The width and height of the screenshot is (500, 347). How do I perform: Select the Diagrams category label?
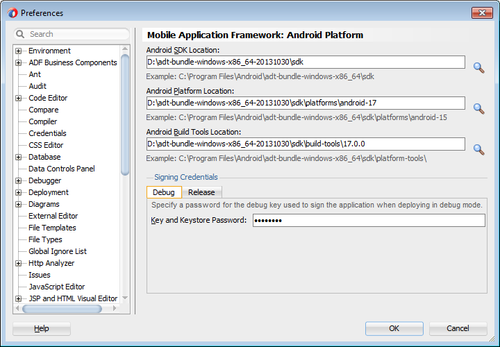pyautogui.click(x=44, y=204)
